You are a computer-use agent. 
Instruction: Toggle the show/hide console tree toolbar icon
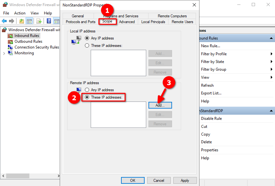(29, 21)
